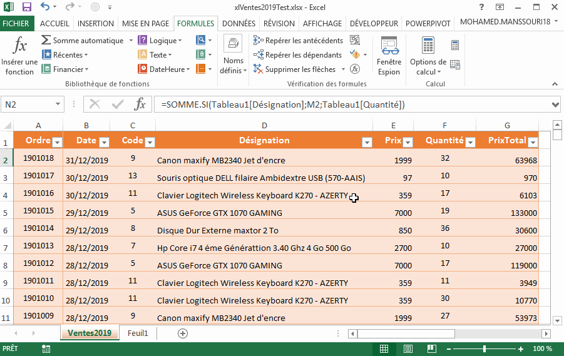Image resolution: width=564 pixels, height=356 pixels.
Task: Confirm formula entry with checkmark button
Action: [x=118, y=104]
